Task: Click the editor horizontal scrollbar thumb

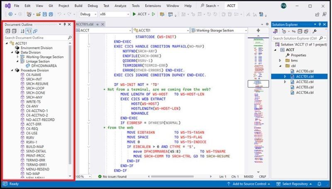Action: point(172,177)
